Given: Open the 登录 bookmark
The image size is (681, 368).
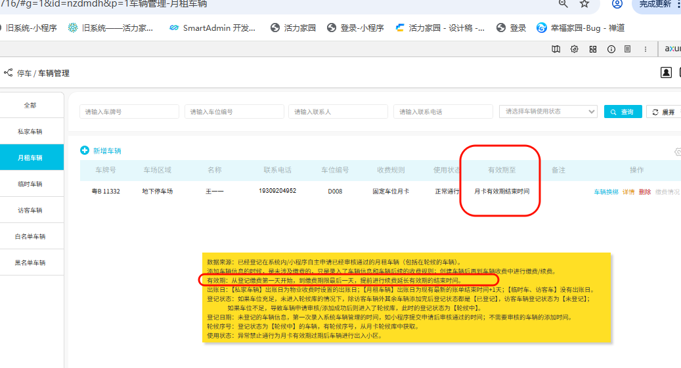Looking at the screenshot, I should coord(511,28).
